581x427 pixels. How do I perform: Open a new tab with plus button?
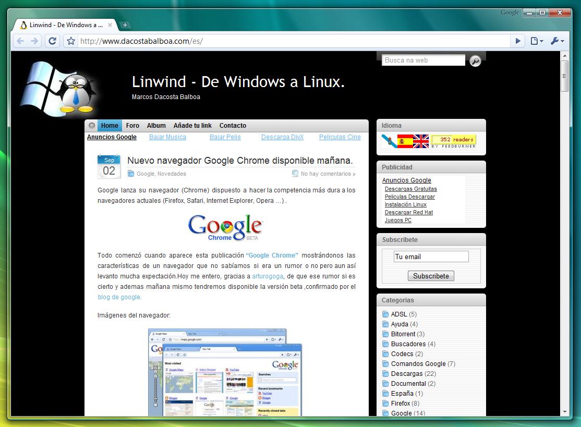[x=125, y=25]
